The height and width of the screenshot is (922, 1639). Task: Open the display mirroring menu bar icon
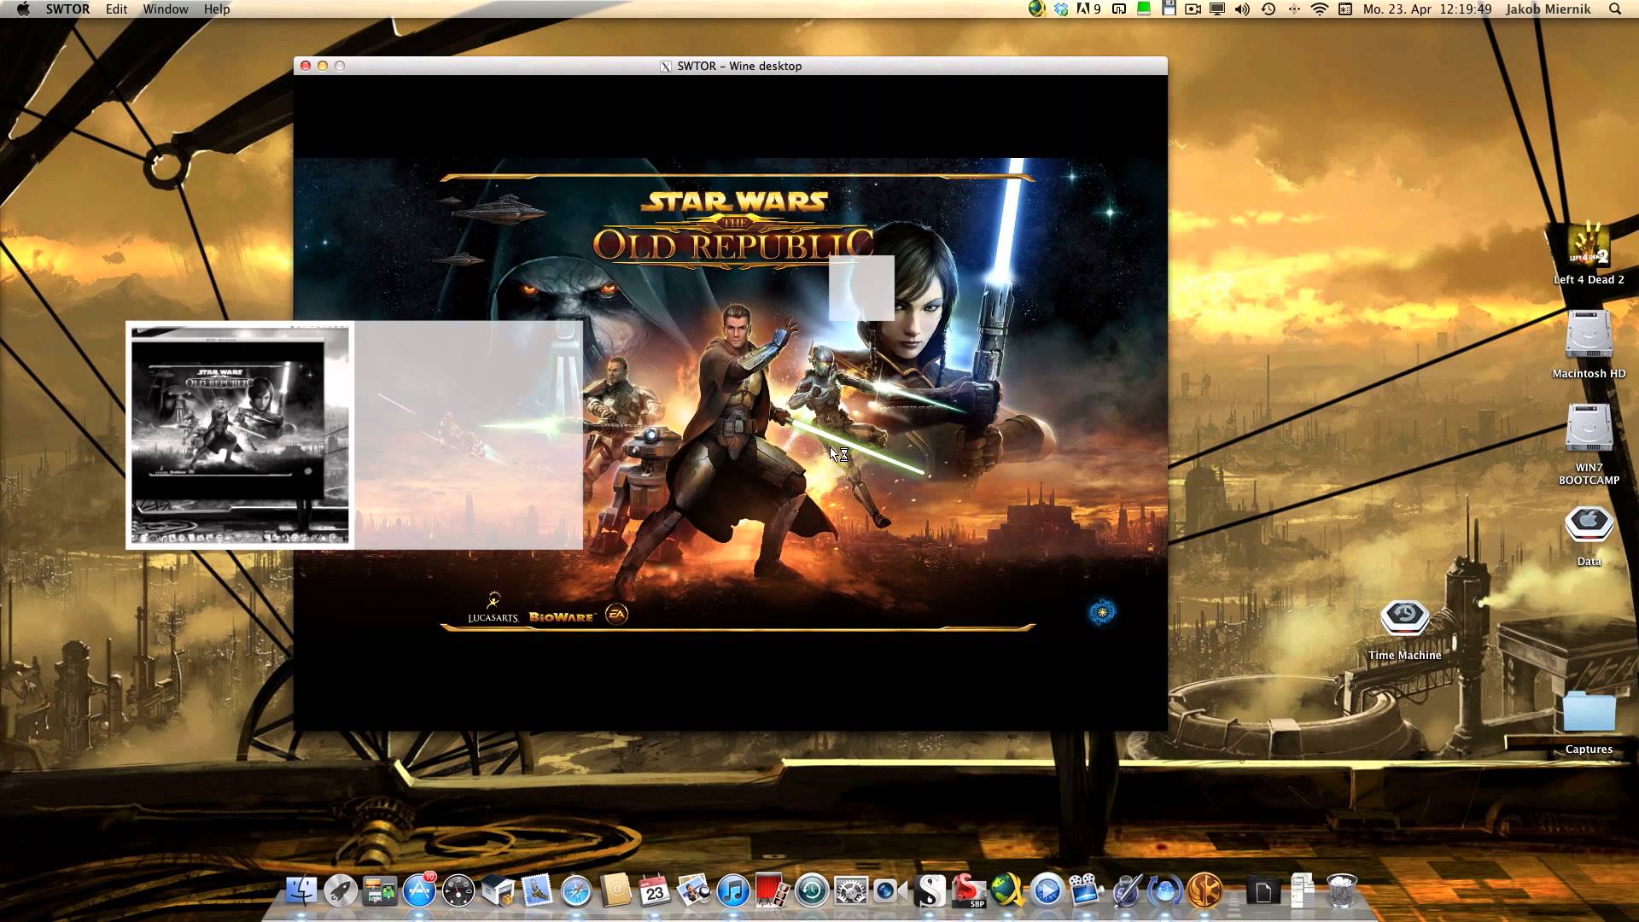coord(1217,9)
